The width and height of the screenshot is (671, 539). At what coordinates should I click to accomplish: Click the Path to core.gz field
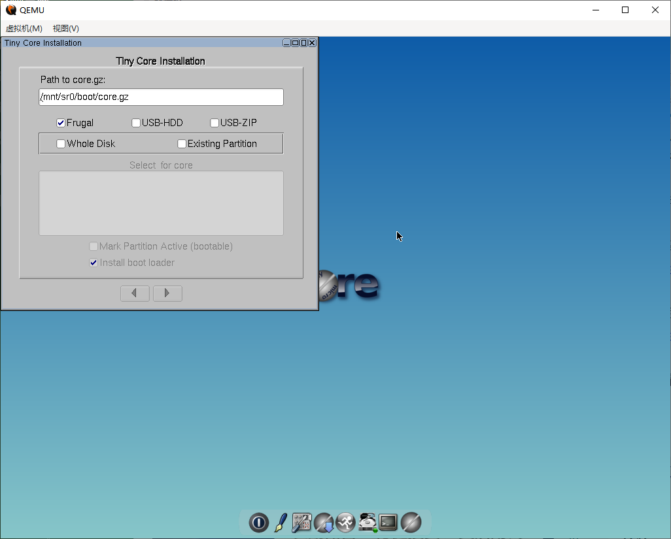(161, 97)
